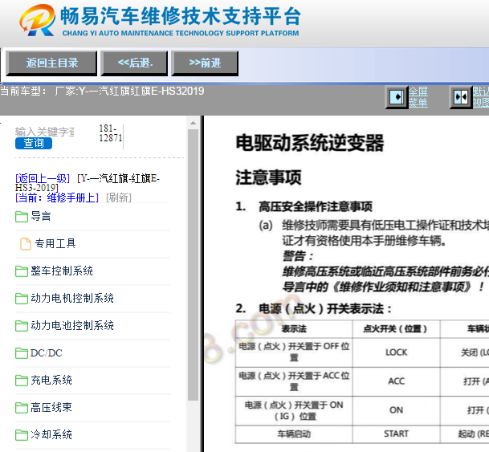489x452 pixels.
Task: Click the 当前：维修手册上 link
Action: 57,197
